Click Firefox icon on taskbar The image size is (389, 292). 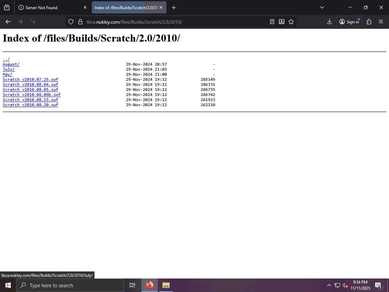pyautogui.click(x=150, y=285)
